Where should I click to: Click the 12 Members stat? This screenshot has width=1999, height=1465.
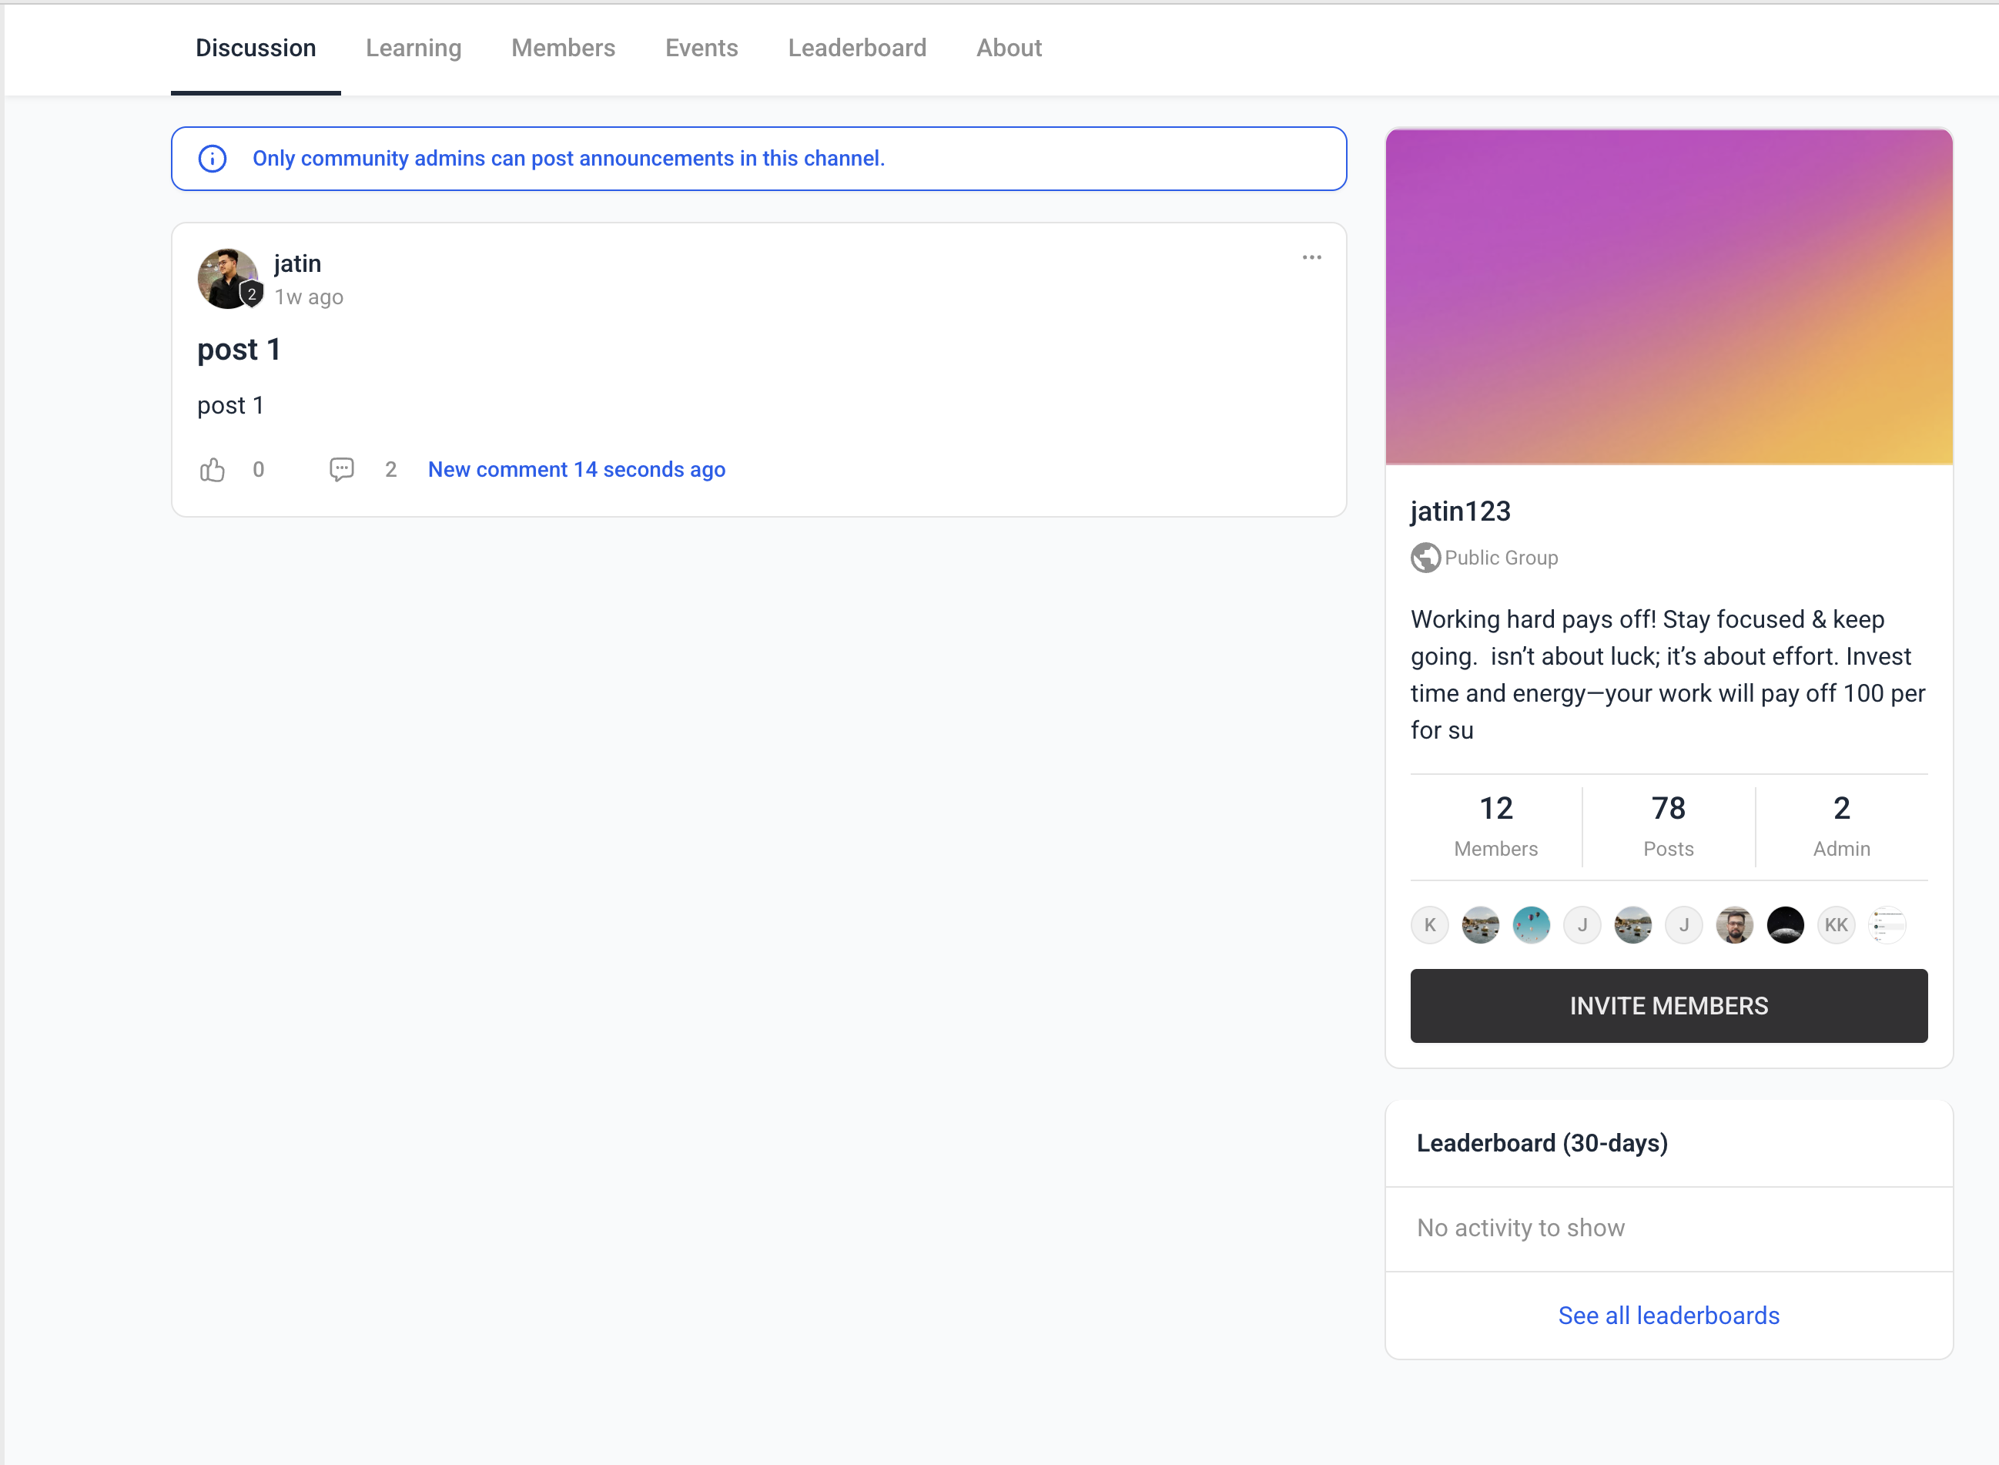(1495, 826)
